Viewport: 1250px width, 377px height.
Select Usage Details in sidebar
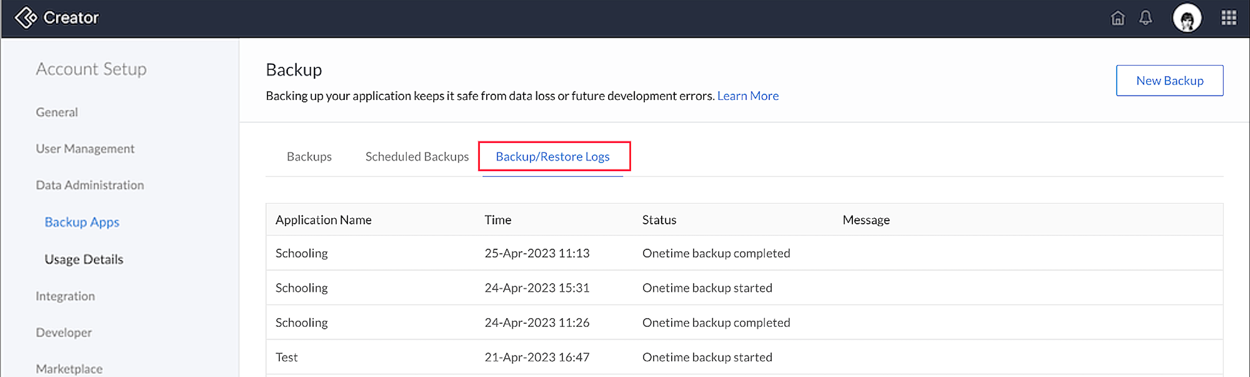(84, 259)
